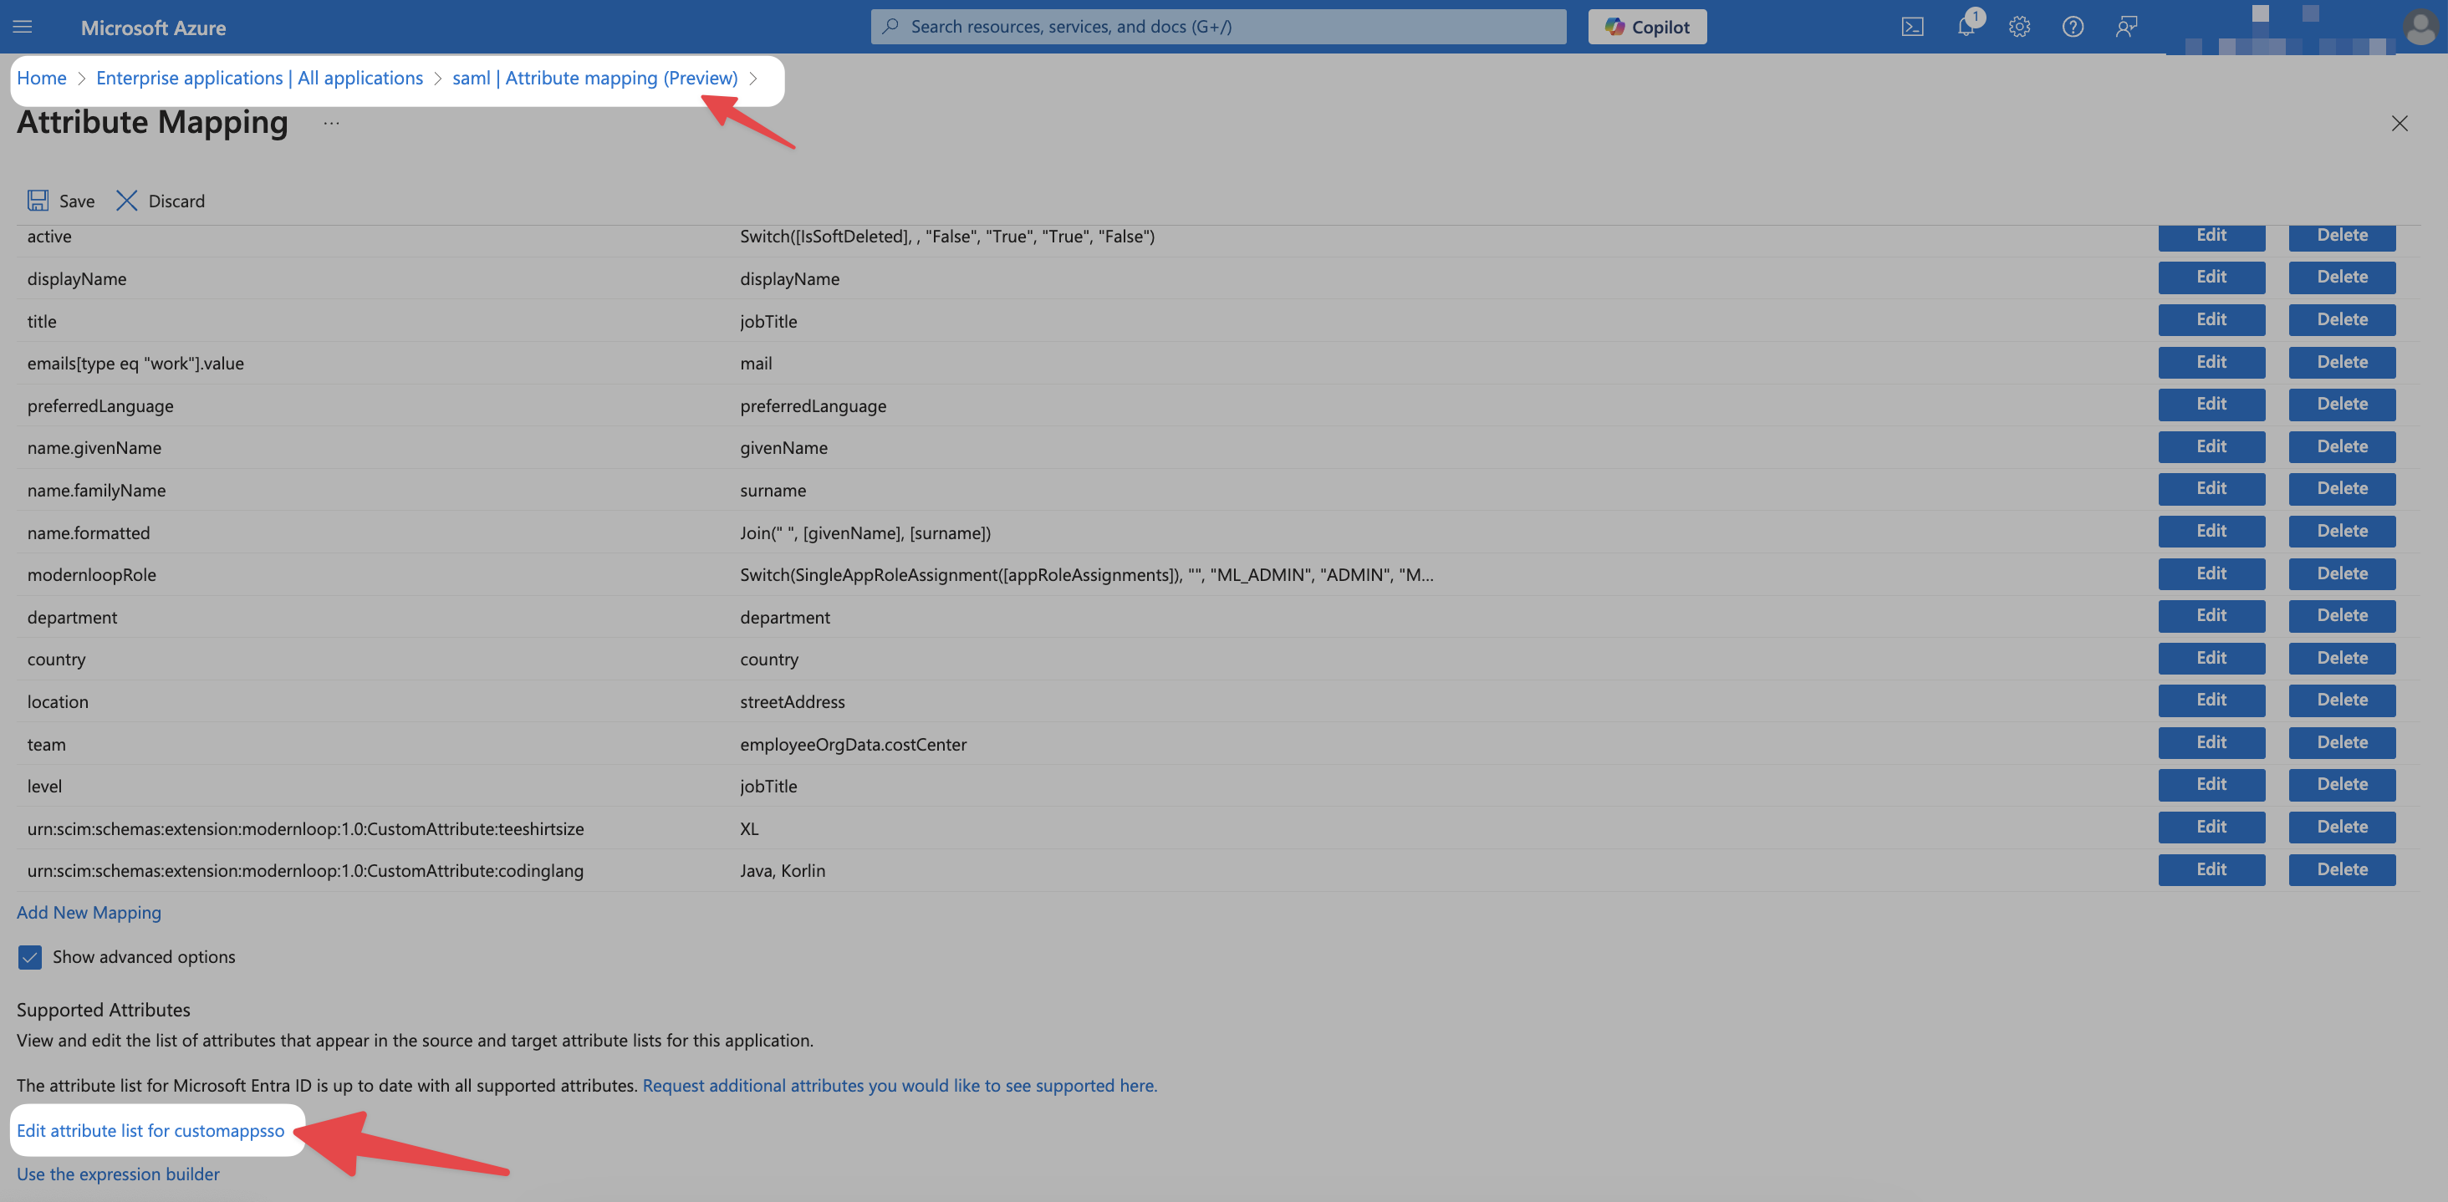Viewport: 2448px width, 1202px height.
Task: Save the attribute mapping changes
Action: [61, 201]
